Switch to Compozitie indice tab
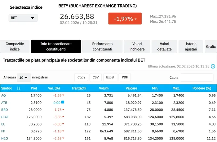Image resolution: width=217 pixels, height=142 pixels. pyautogui.click(x=15, y=47)
